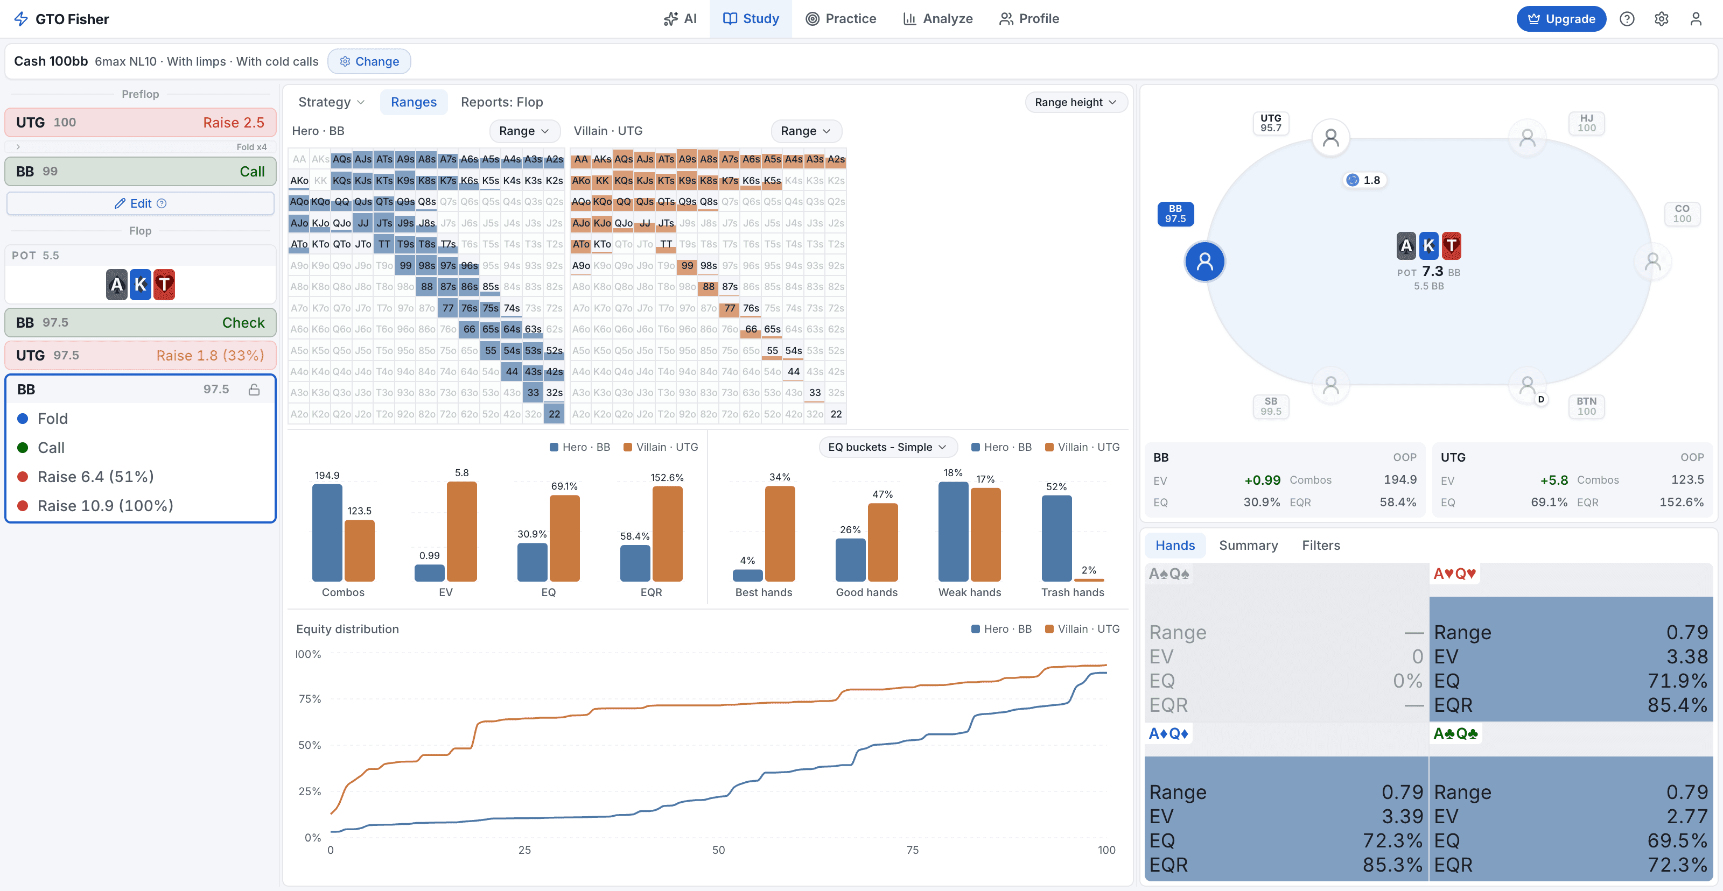The width and height of the screenshot is (1723, 891).
Task: Select Raise 10.9 (100%) action
Action: (141, 506)
